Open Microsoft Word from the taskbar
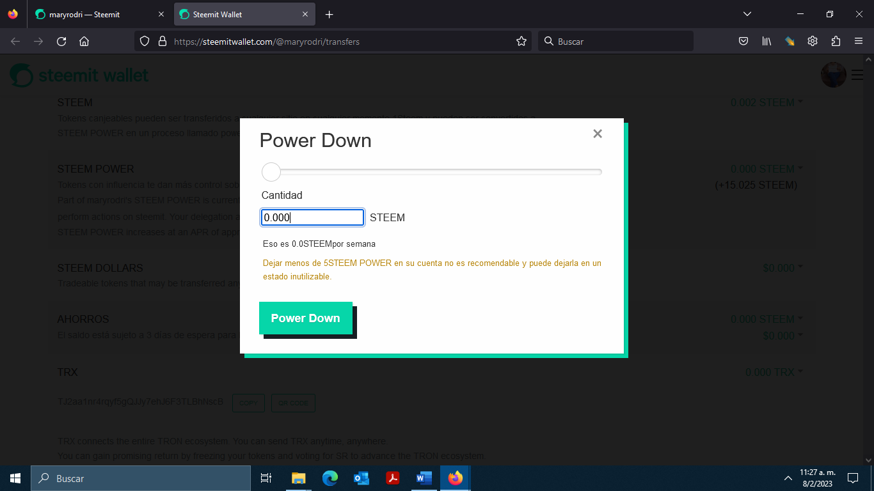The height and width of the screenshot is (491, 874). click(x=424, y=478)
